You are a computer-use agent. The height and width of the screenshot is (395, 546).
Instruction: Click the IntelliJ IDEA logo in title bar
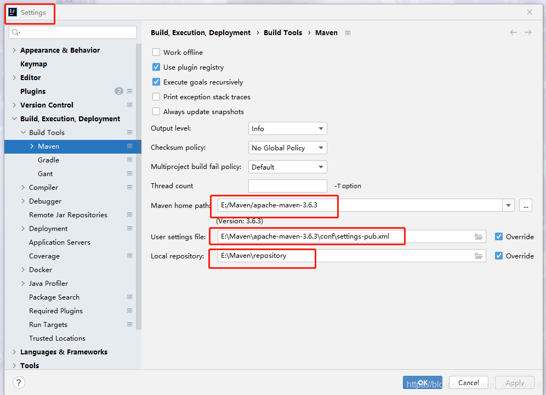13,12
